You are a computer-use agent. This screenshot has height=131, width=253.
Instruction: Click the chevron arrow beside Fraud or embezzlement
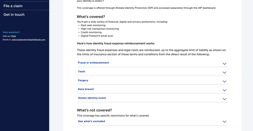(224, 64)
